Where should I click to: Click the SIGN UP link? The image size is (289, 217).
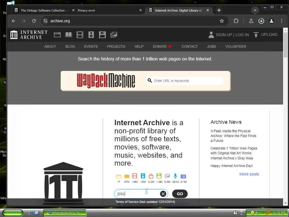[224, 35]
